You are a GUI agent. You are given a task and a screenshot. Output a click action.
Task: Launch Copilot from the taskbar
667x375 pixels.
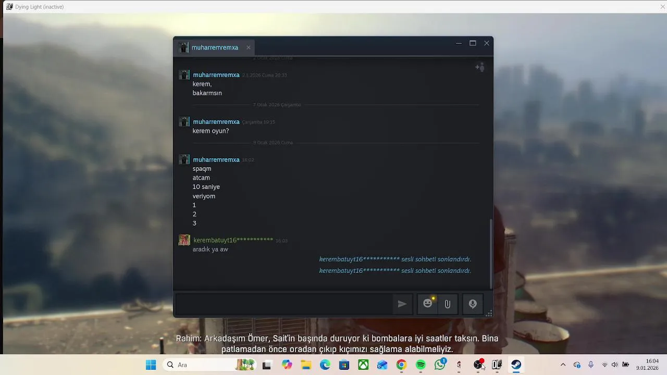(x=287, y=365)
